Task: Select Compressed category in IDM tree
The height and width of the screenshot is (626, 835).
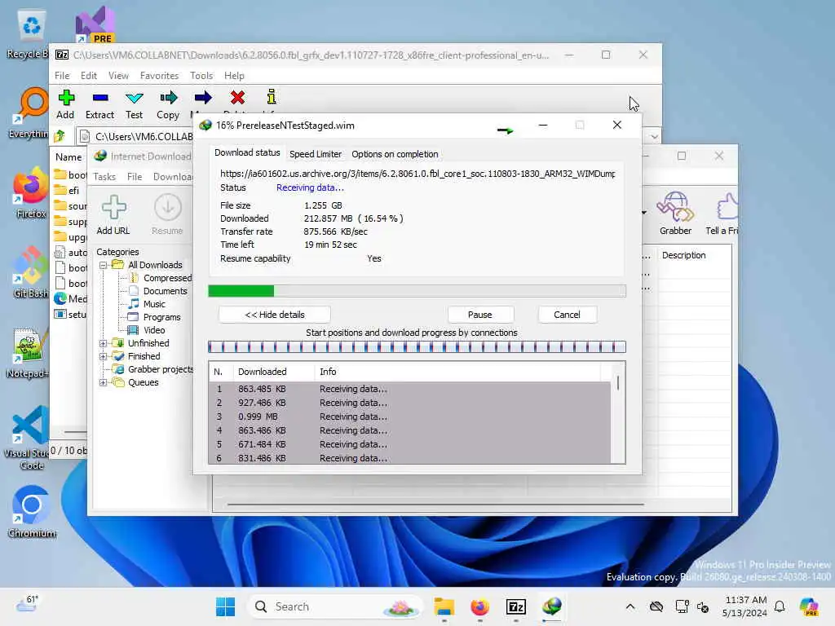Action: point(167,278)
